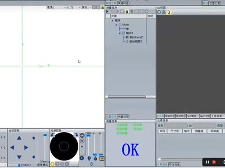
Task: Click the lock icon above the image view
Action: pyautogui.click(x=103, y=7)
